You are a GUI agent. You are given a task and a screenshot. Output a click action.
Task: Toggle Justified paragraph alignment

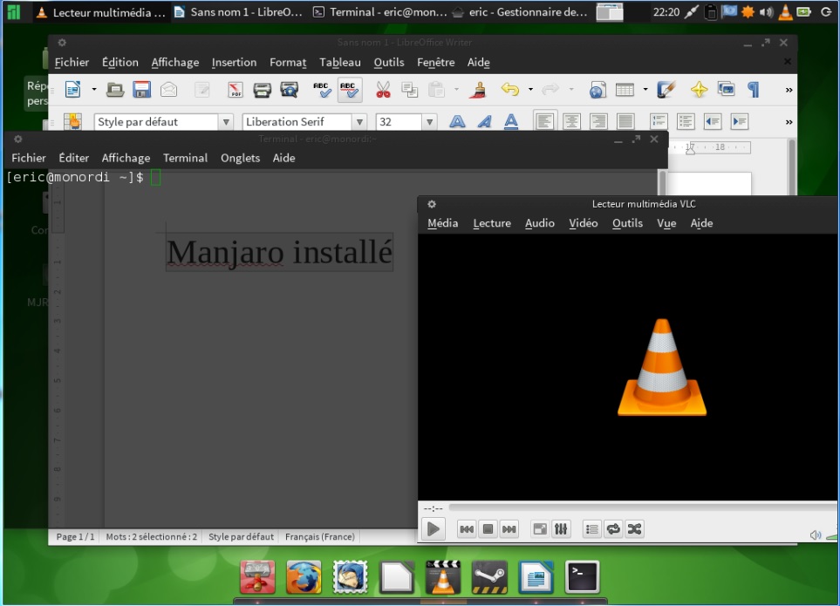[625, 121]
